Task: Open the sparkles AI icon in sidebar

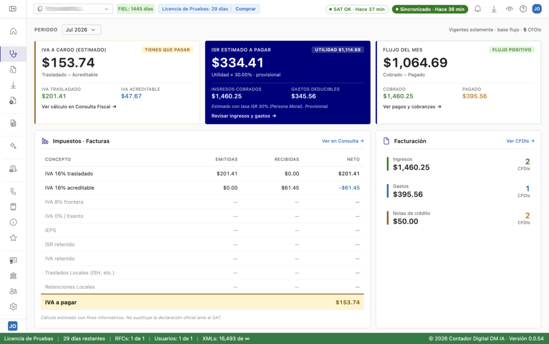Action: [x=13, y=145]
